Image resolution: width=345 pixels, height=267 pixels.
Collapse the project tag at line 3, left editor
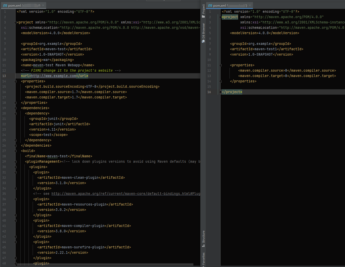coord(15,22)
